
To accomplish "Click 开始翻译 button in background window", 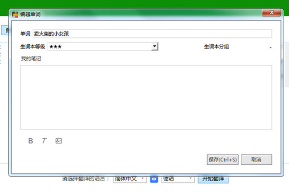I will pos(213,179).
